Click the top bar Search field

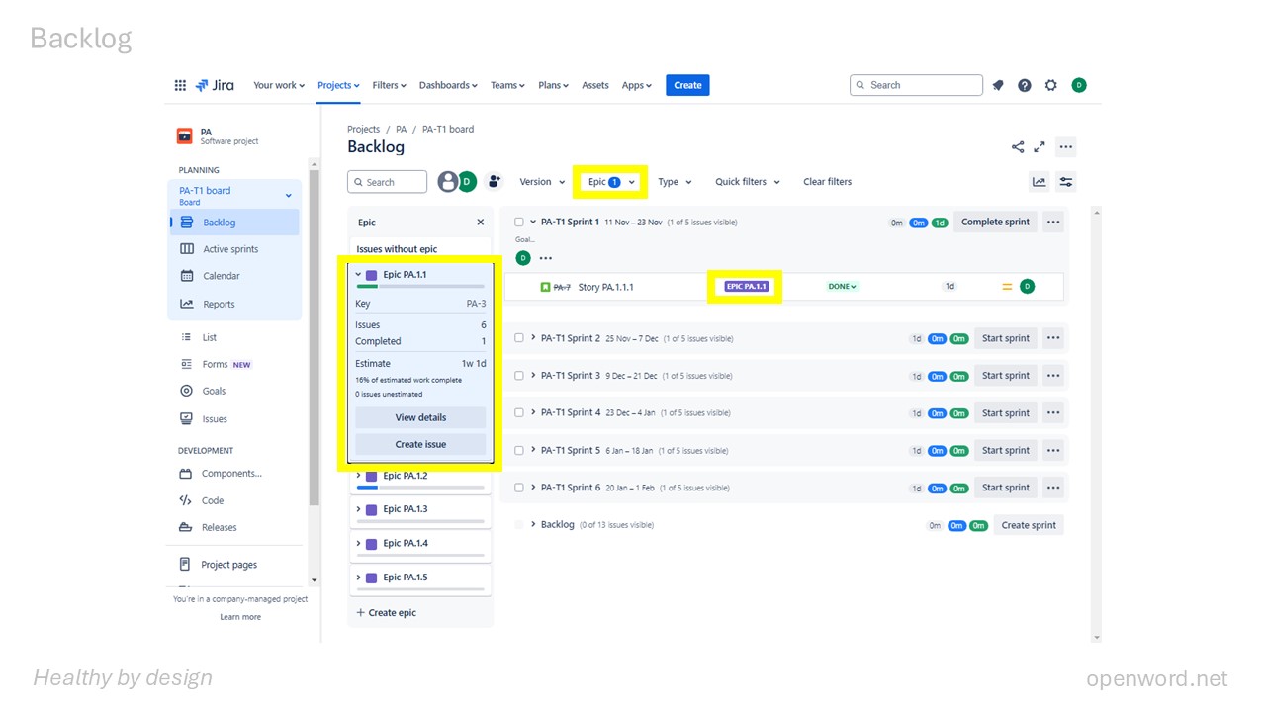click(916, 85)
